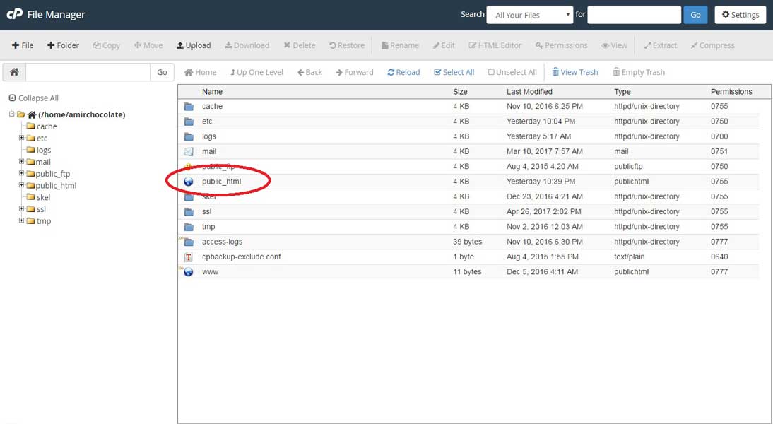Click the cpbackup-exclude.conf text file icon
This screenshot has width=773, height=424.
(x=189, y=257)
